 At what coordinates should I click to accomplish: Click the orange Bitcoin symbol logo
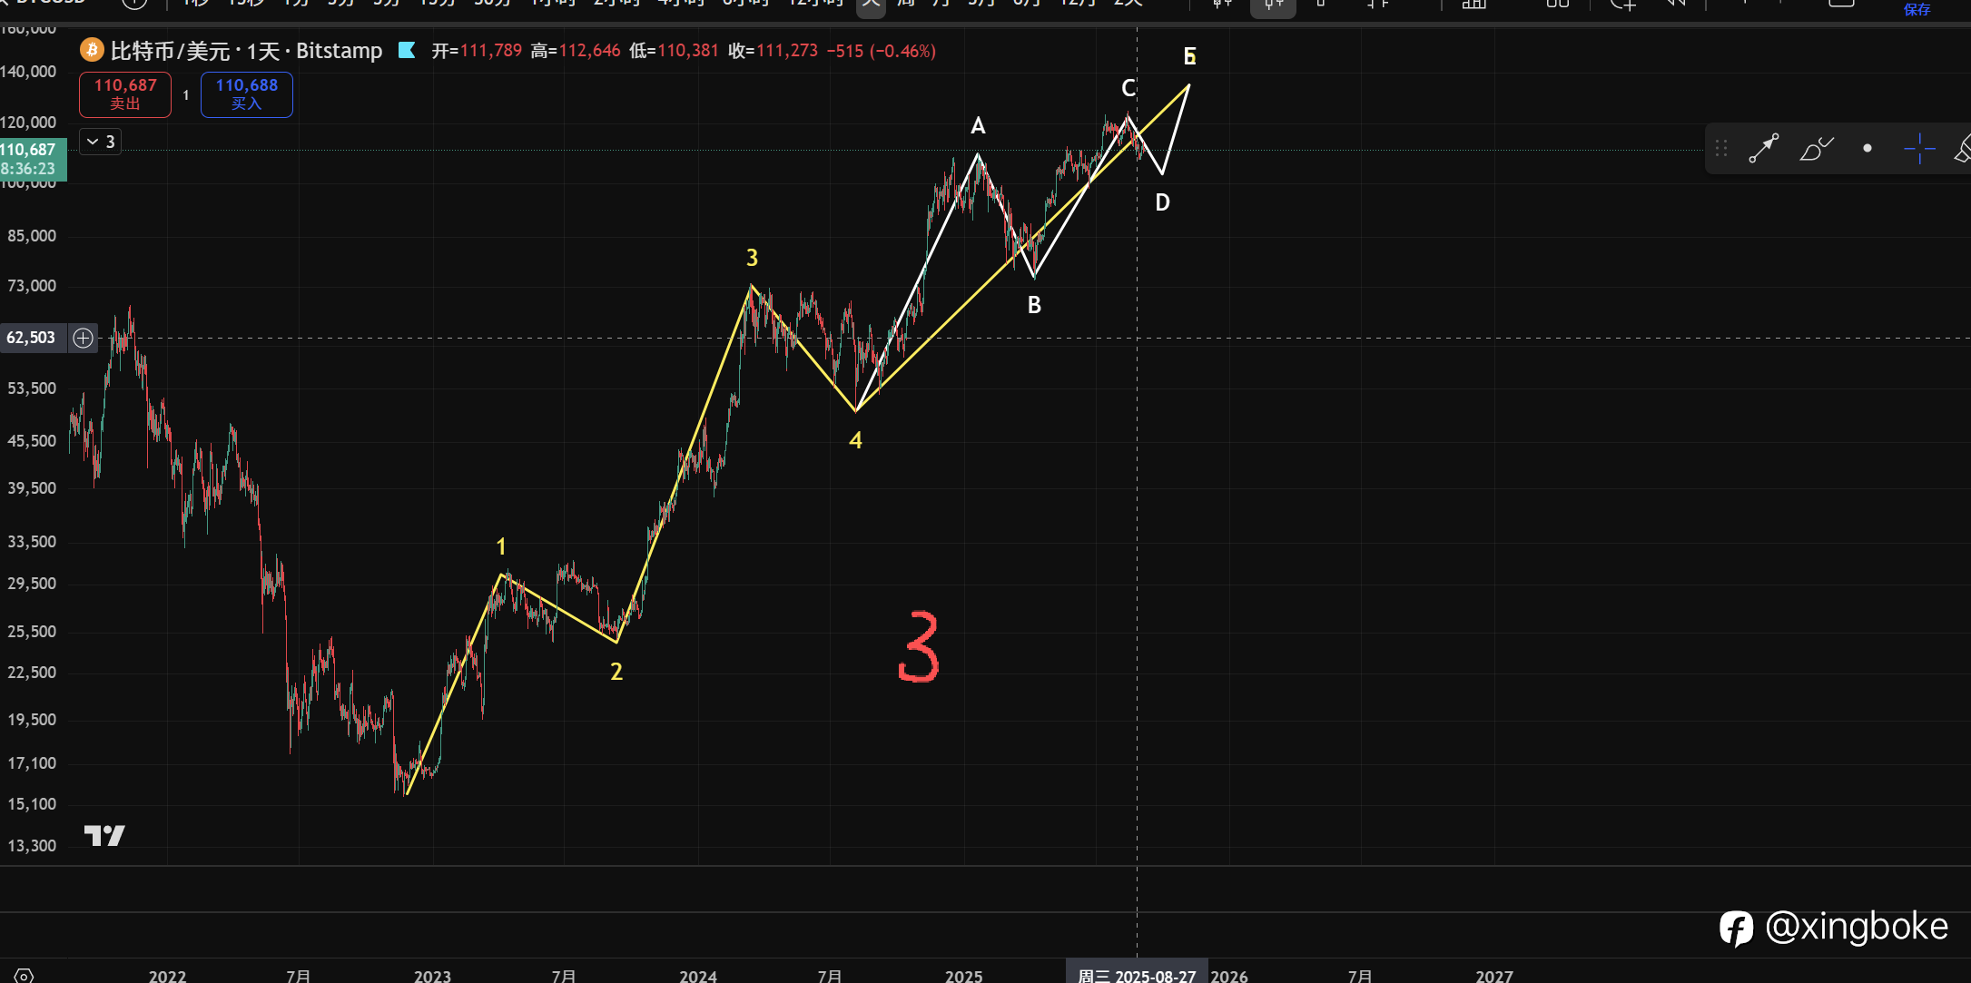pyautogui.click(x=92, y=50)
